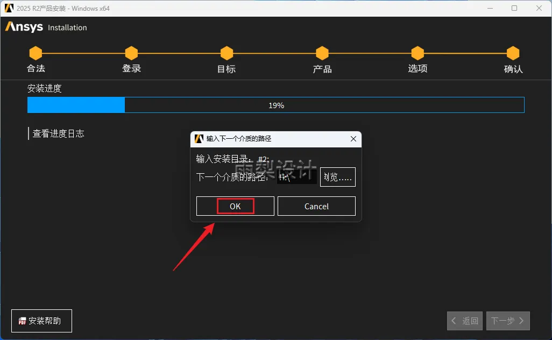Open the 安装帮助 PDF help button

coord(41,321)
